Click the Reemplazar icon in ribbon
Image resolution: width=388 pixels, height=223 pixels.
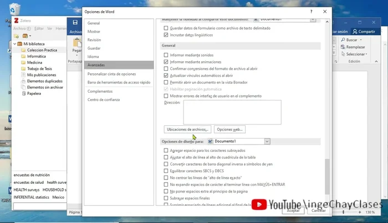click(343, 47)
